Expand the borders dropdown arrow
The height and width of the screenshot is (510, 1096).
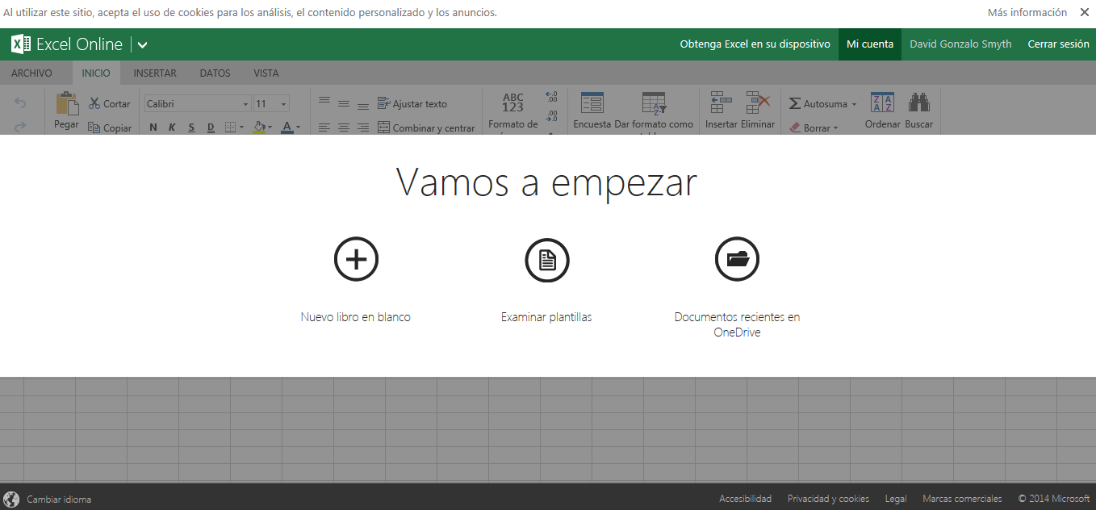click(241, 127)
